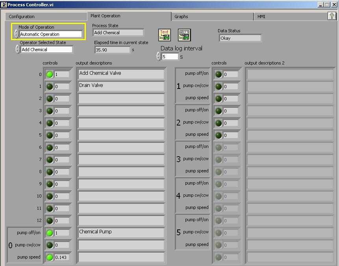The height and width of the screenshot is (266, 339).
Task: Toggle control 0 LED for Add Chemical Valve
Action: [50, 74]
